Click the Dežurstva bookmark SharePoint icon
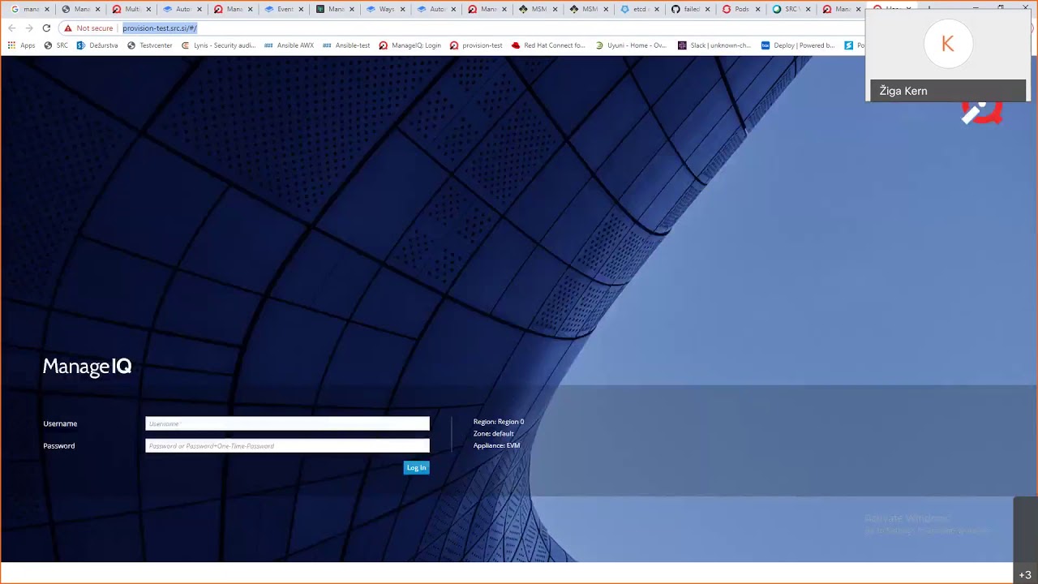This screenshot has height=584, width=1038. click(81, 45)
